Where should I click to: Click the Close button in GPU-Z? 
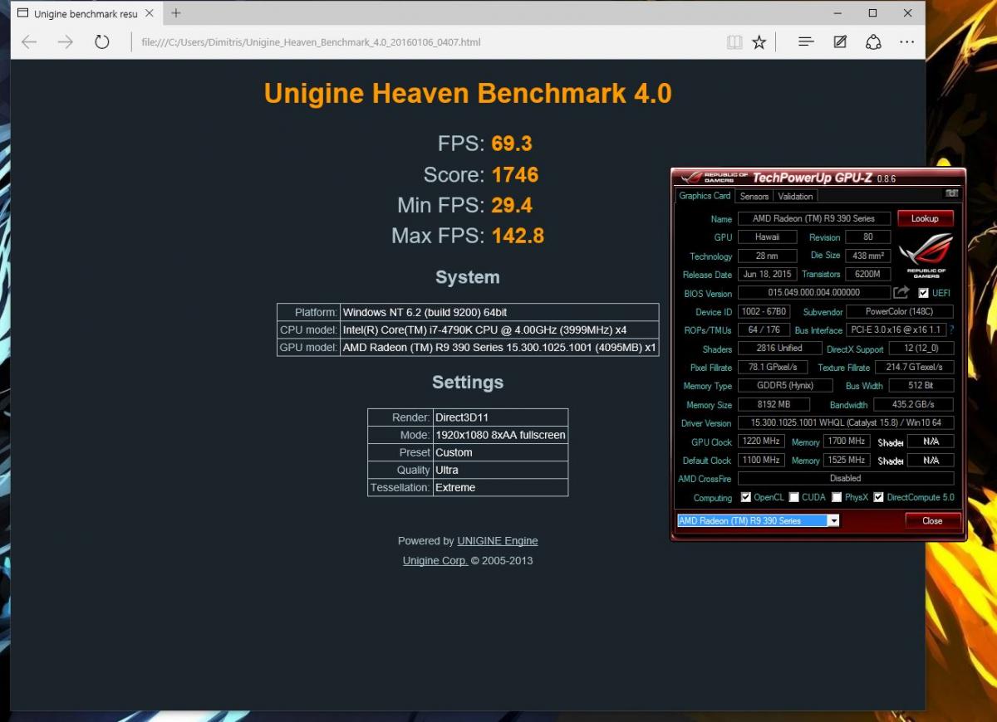click(932, 521)
